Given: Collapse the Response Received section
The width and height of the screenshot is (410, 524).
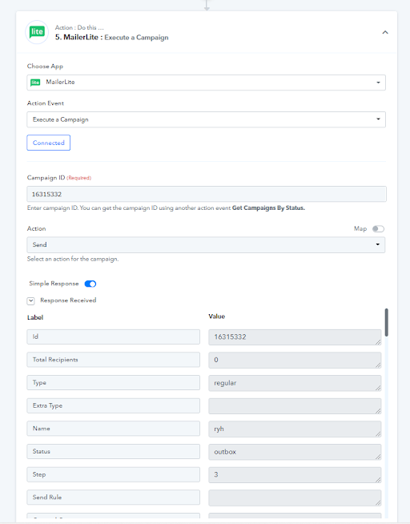Looking at the screenshot, I should (x=30, y=300).
